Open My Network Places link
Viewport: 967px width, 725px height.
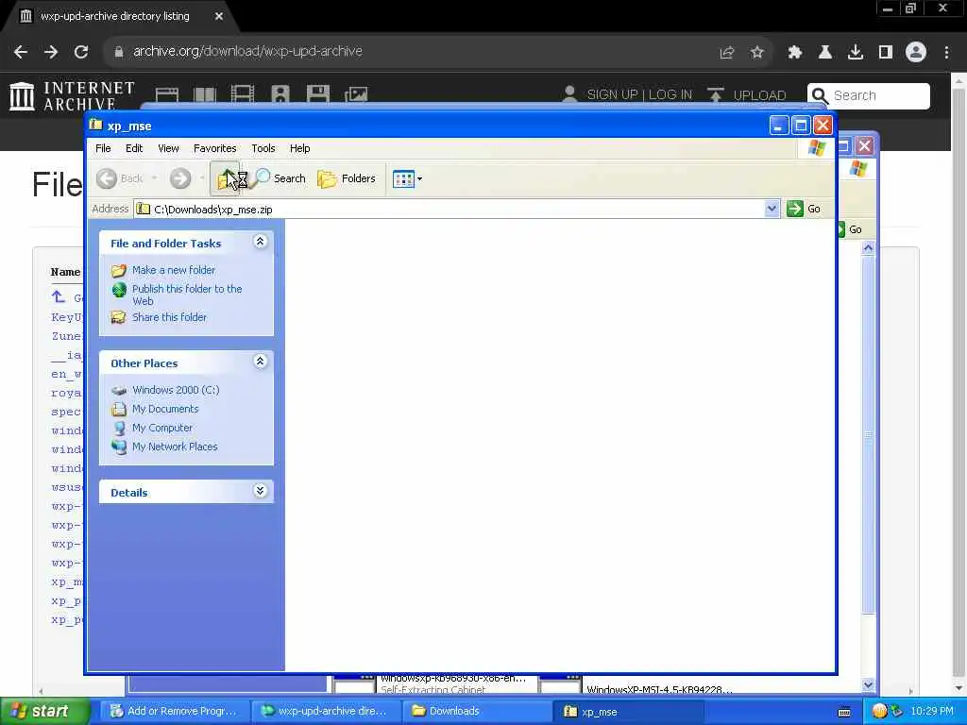point(175,447)
